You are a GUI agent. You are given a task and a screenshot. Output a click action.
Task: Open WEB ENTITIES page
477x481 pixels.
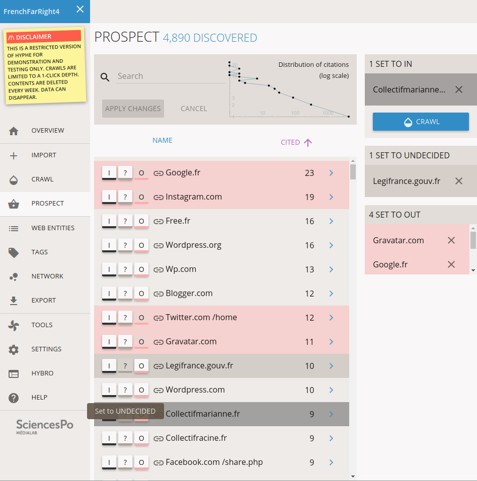(x=45, y=229)
